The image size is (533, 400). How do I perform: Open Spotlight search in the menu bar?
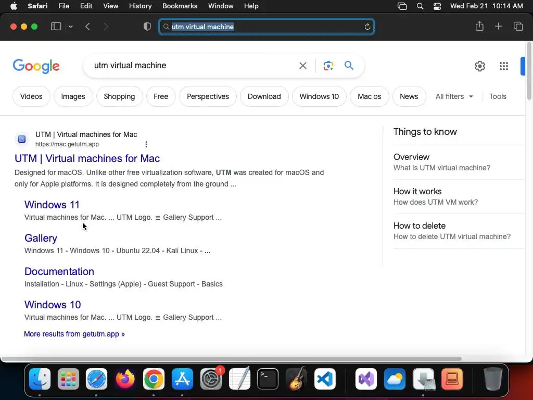pyautogui.click(x=420, y=6)
